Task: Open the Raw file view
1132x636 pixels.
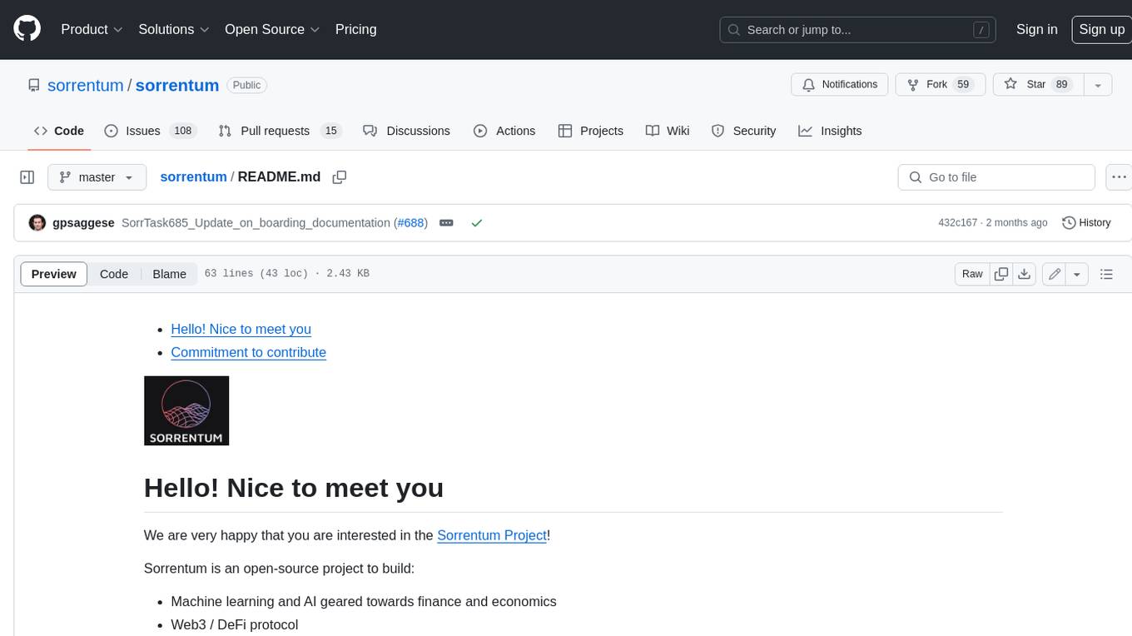Action: click(x=972, y=274)
